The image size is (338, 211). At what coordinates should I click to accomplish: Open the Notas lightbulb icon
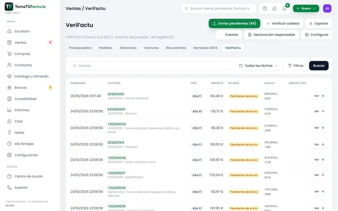[x=10, y=132]
